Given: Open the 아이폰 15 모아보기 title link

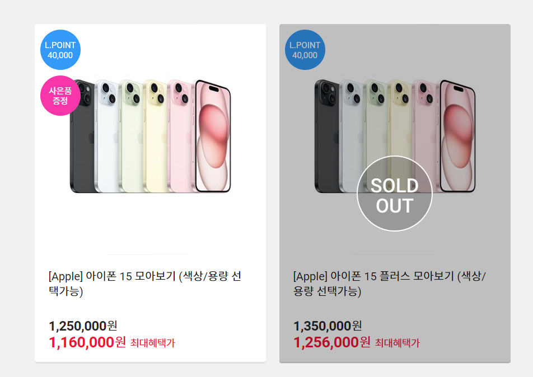Looking at the screenshot, I should pos(145,283).
